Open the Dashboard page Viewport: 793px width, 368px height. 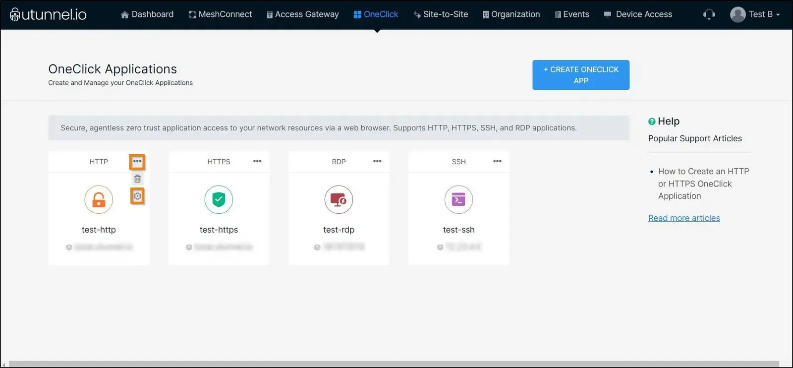click(x=147, y=14)
